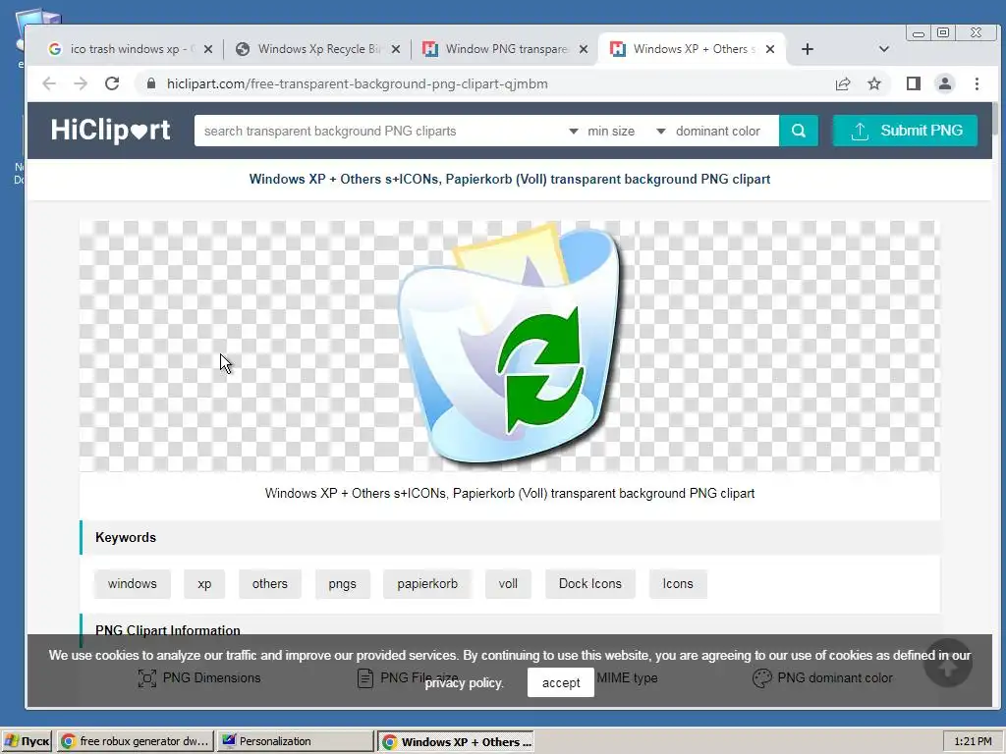
Task: Select the 'Icons' keyword tag
Action: coord(678,584)
